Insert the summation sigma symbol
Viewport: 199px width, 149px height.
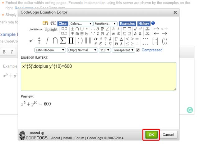(63, 41)
